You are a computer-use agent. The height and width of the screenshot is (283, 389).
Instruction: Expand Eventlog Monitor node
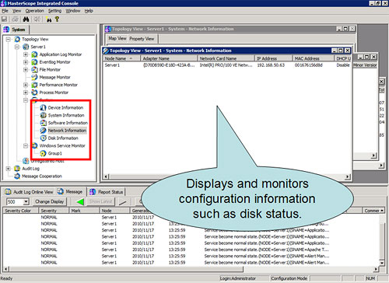pyautogui.click(x=26, y=62)
